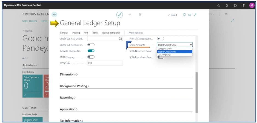
Task: Click the back arrow button
Action: pyautogui.click(x=54, y=15)
